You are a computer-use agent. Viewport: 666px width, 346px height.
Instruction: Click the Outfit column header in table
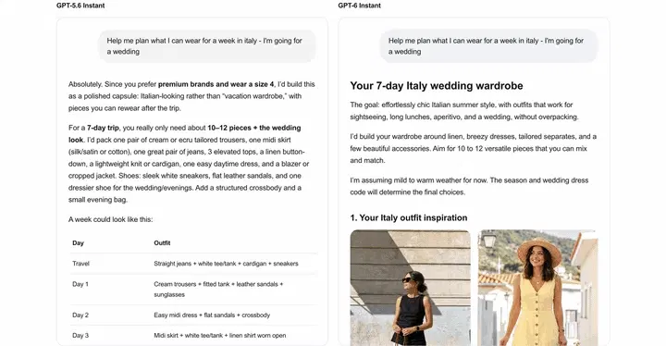pyautogui.click(x=162, y=243)
